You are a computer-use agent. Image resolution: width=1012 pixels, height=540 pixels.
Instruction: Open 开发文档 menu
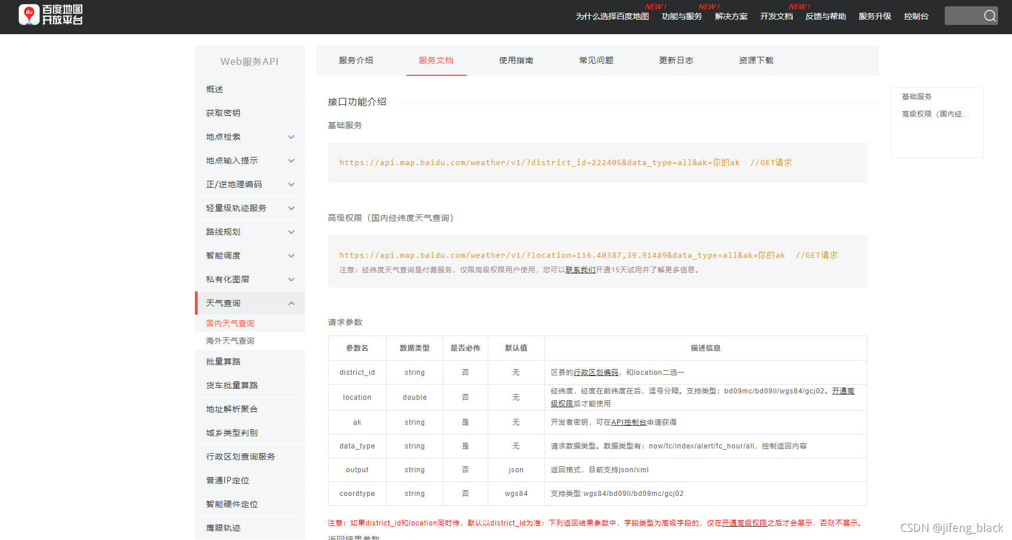coord(776,16)
